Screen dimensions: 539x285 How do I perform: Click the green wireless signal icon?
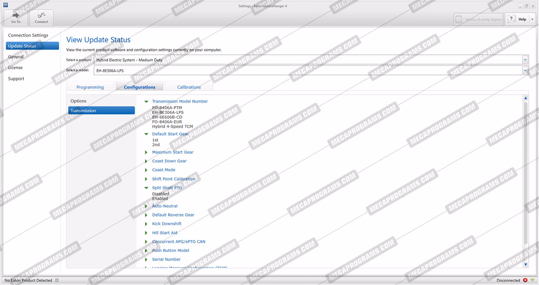(x=532, y=280)
